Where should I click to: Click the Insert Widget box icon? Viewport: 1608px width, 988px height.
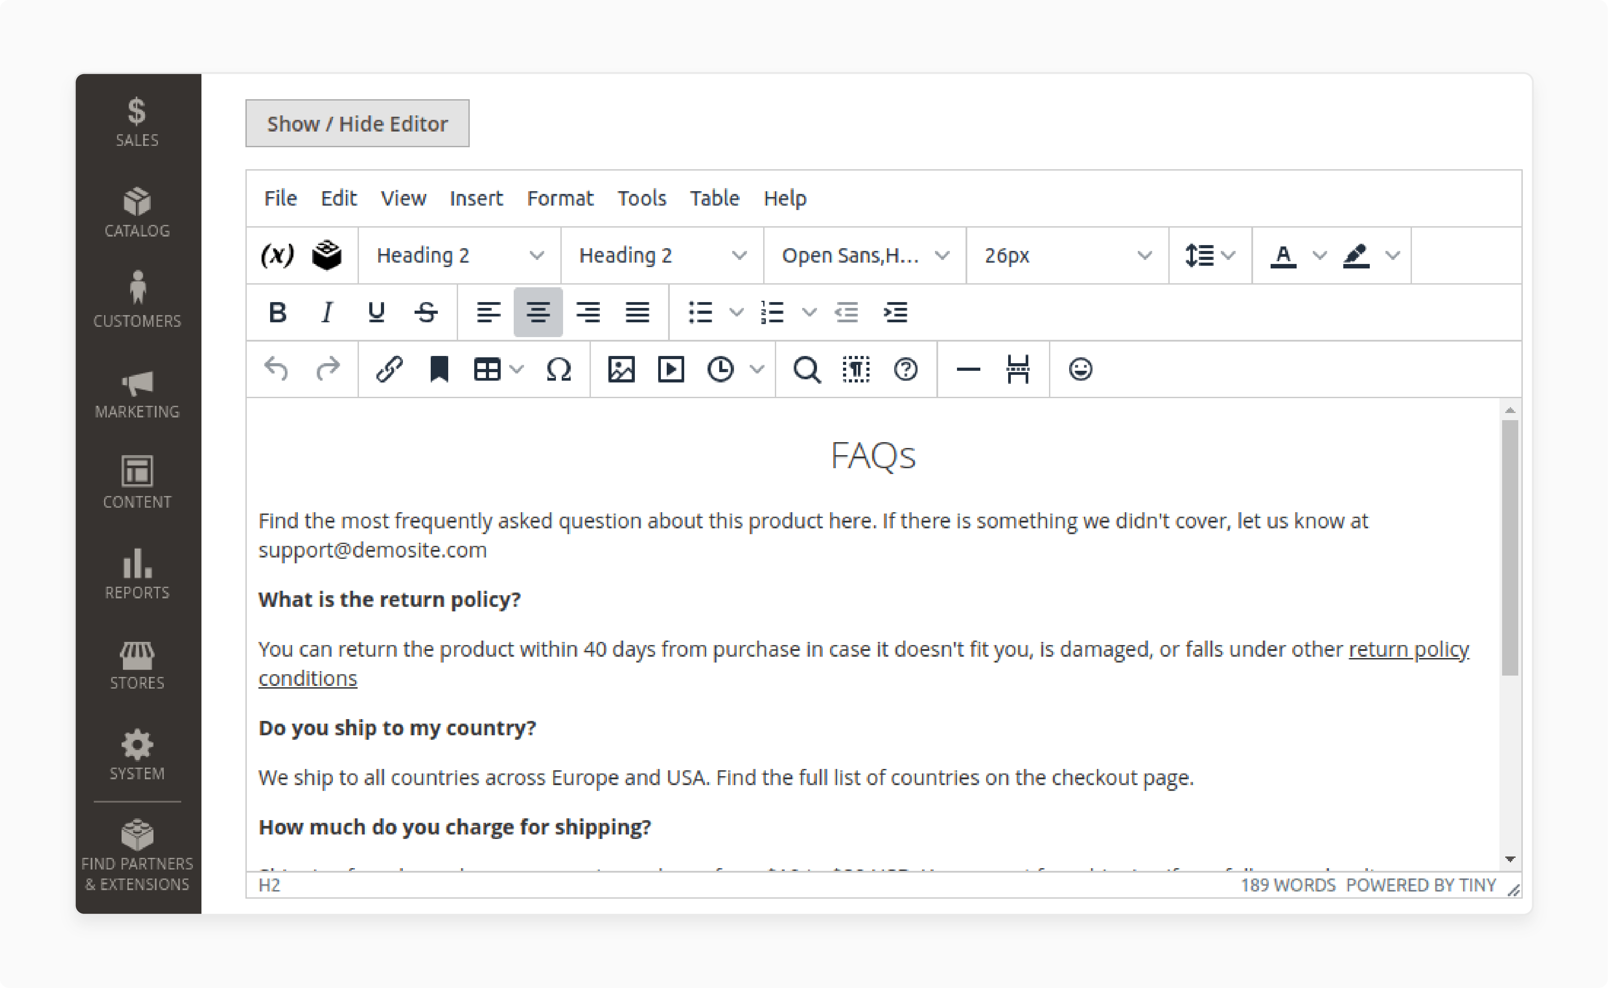(327, 255)
